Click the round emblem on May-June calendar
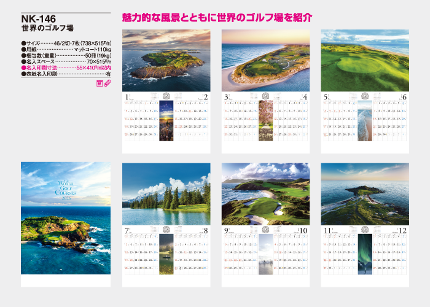Viewport: 430px width, 307px height. click(365, 96)
